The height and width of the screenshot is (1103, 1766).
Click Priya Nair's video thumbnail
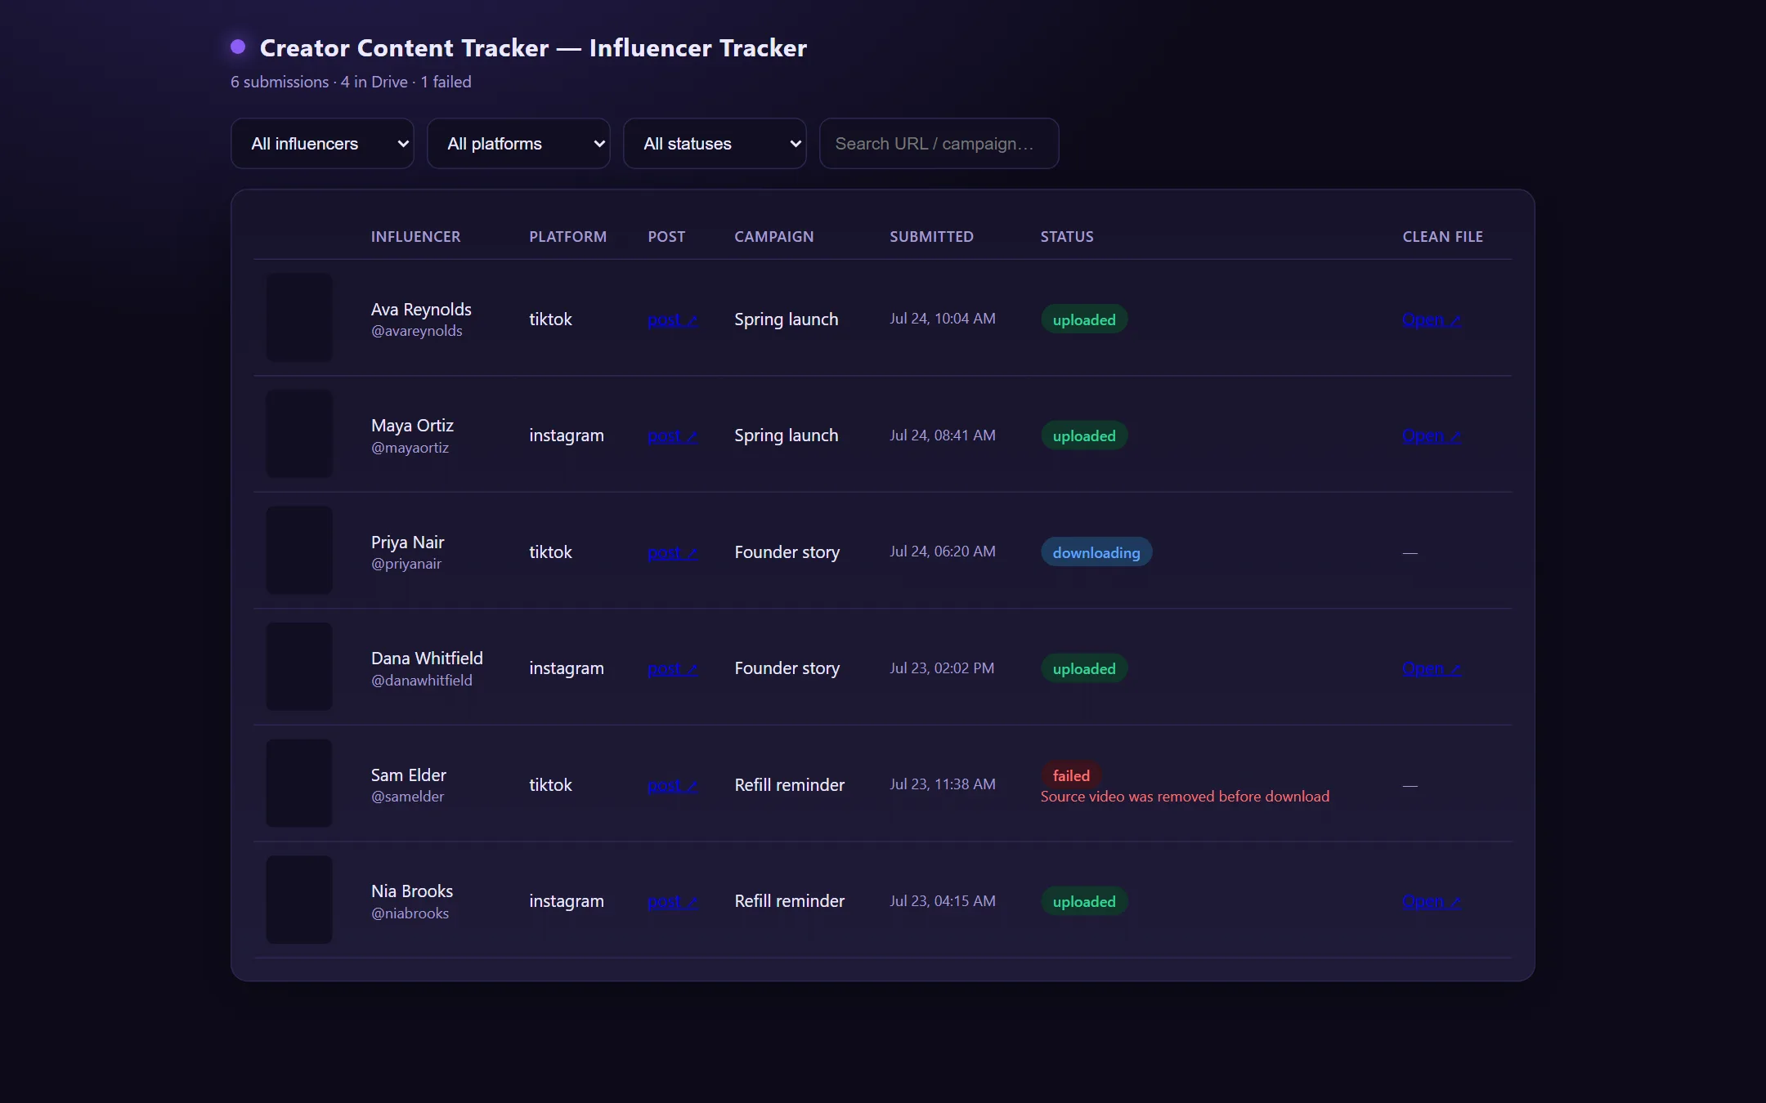point(299,550)
